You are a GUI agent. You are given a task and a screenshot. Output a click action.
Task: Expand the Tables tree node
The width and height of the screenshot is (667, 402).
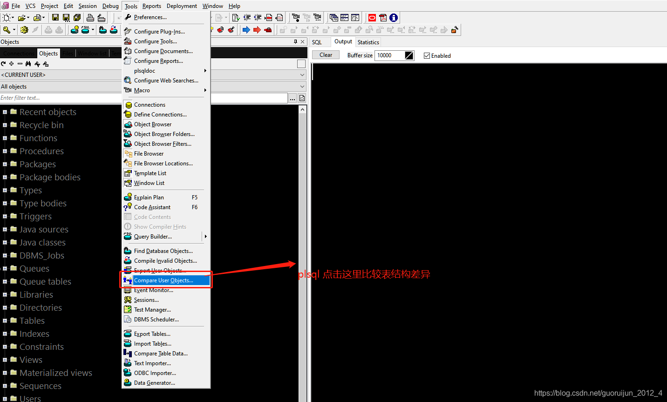pyautogui.click(x=5, y=320)
